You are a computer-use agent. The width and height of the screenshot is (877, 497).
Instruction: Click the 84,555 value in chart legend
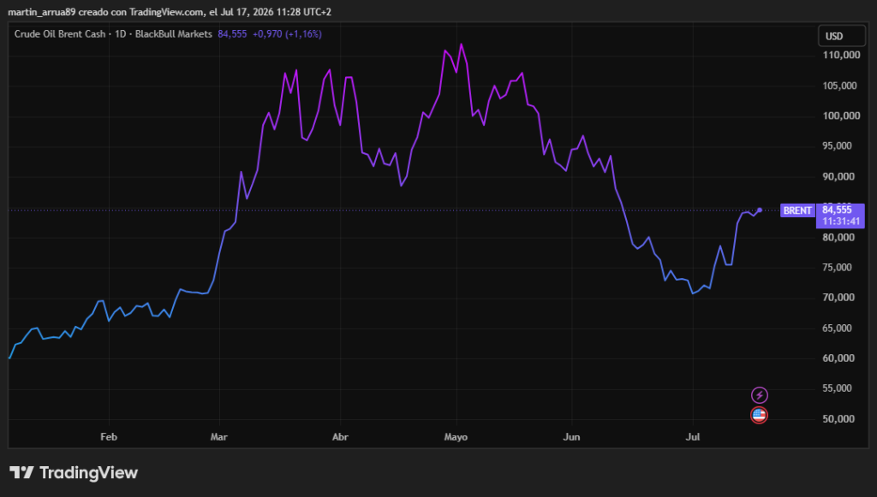232,34
